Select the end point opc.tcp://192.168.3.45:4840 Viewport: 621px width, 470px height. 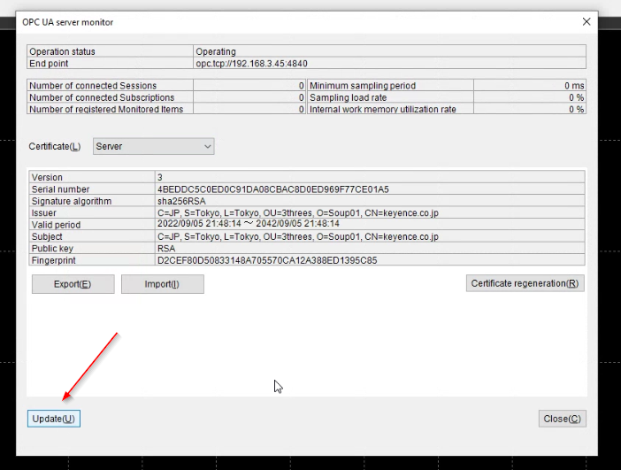click(390, 64)
